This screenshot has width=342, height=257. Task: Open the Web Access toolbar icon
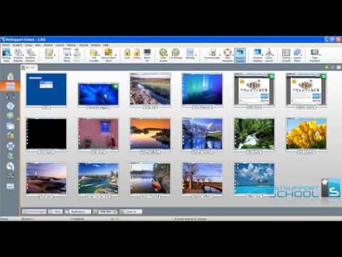pos(163,55)
